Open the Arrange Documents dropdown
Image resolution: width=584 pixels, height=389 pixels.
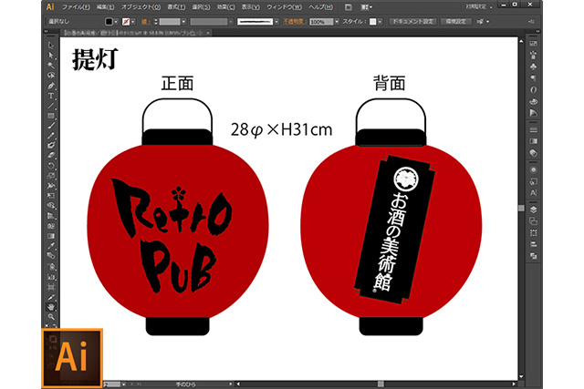tap(367, 7)
